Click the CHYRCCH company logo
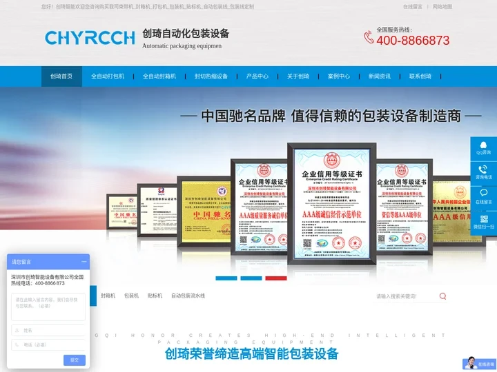 click(x=90, y=38)
